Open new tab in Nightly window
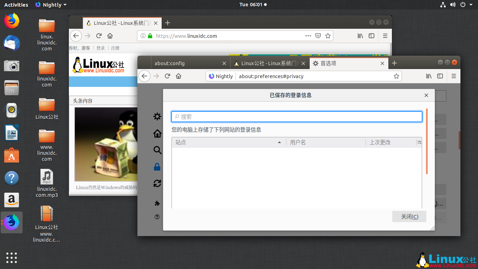 click(x=394, y=63)
